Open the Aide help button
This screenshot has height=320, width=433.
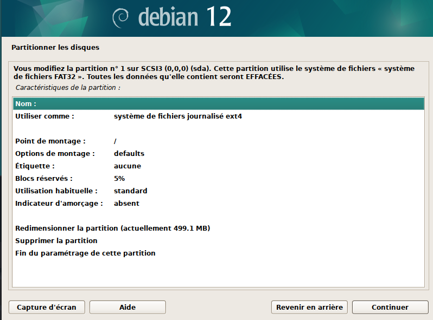tap(128, 307)
